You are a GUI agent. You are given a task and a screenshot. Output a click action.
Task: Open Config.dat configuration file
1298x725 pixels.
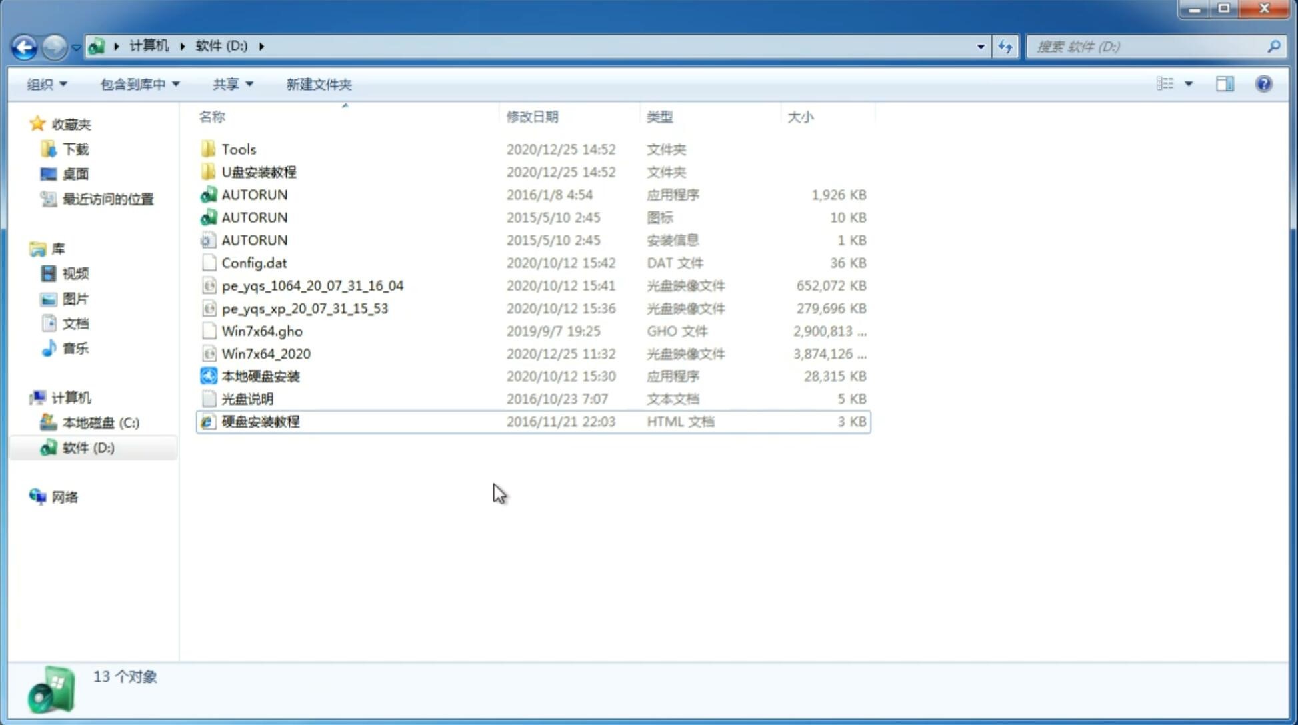click(253, 262)
